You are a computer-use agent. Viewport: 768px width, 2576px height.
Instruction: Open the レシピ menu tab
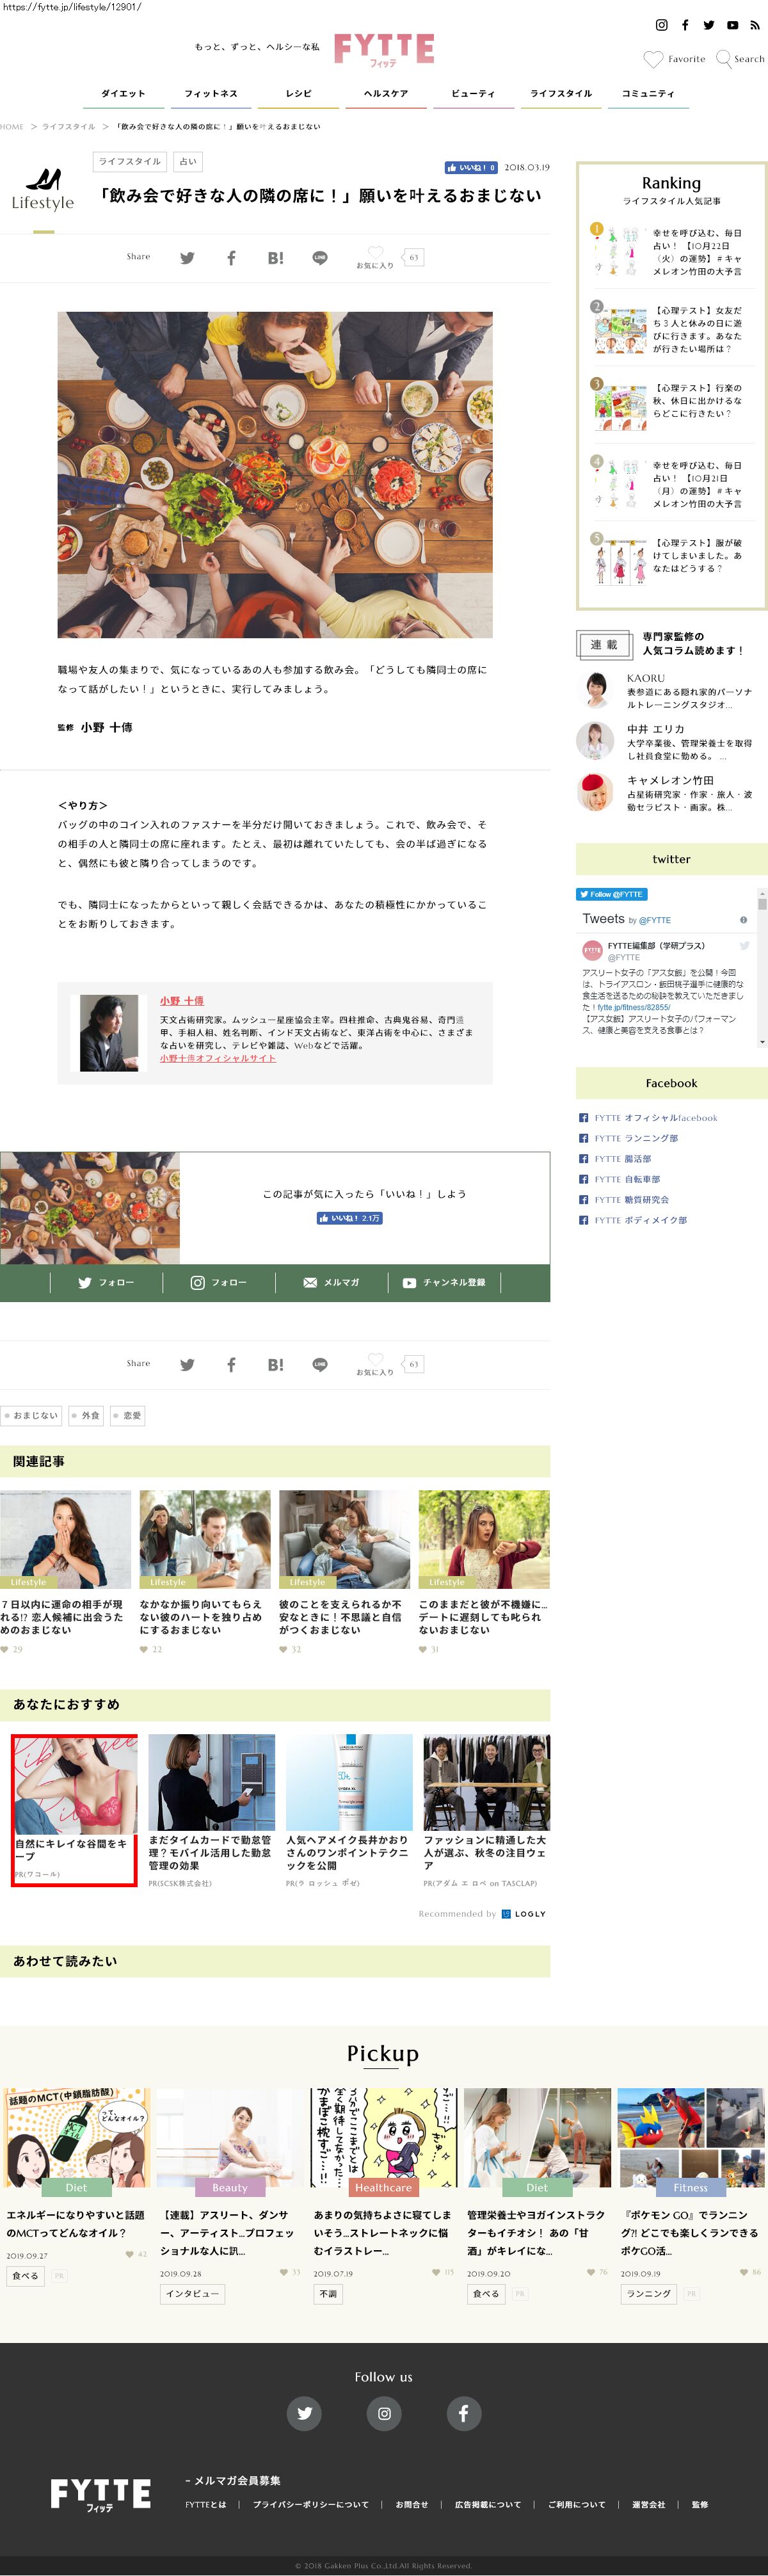tap(298, 94)
